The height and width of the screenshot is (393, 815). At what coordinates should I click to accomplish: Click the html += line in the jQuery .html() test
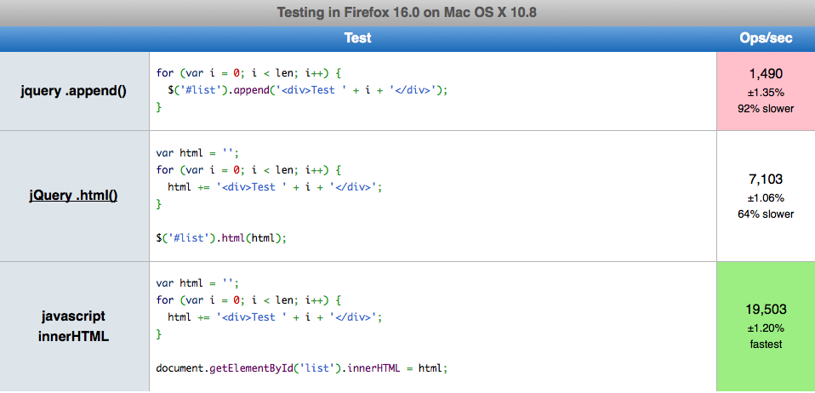pos(275,187)
